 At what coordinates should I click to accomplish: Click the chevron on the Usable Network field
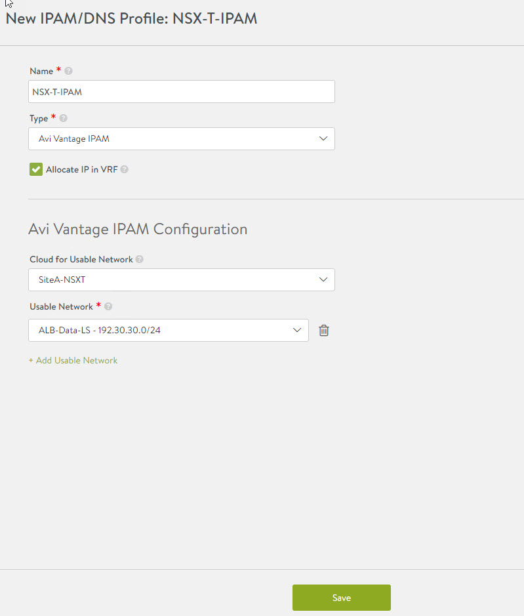(296, 330)
